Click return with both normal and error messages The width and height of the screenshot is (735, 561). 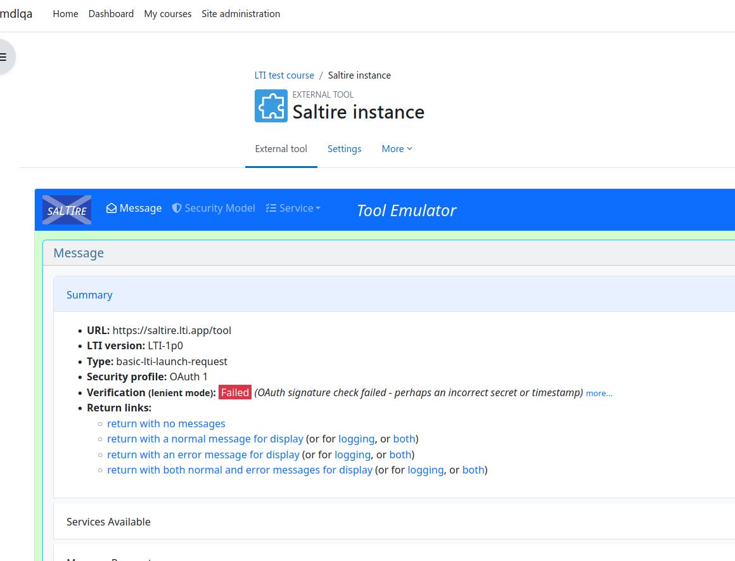[x=240, y=470]
